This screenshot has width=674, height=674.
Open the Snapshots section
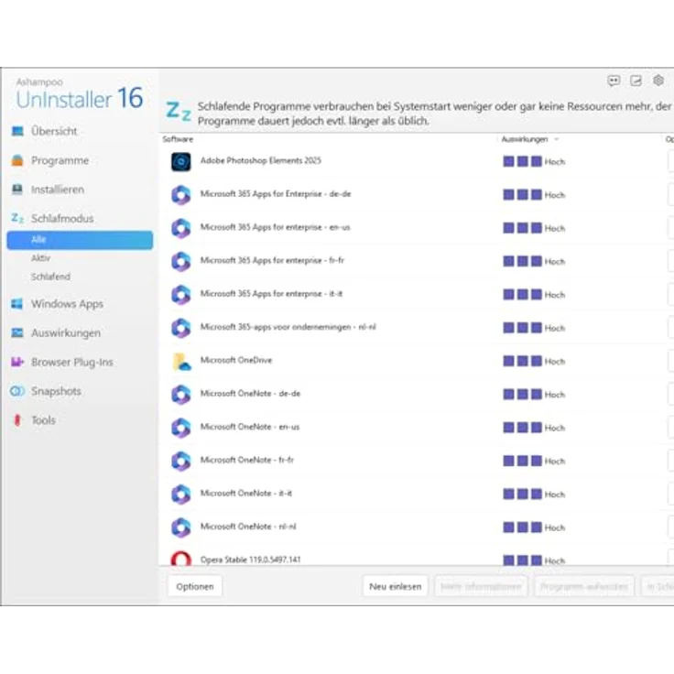click(56, 391)
